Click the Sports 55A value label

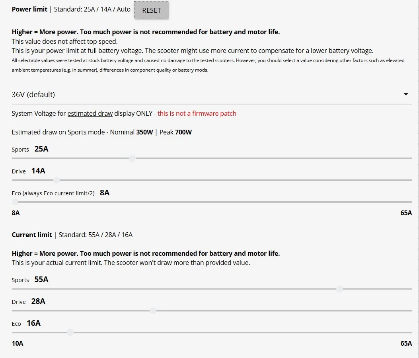[41, 279]
